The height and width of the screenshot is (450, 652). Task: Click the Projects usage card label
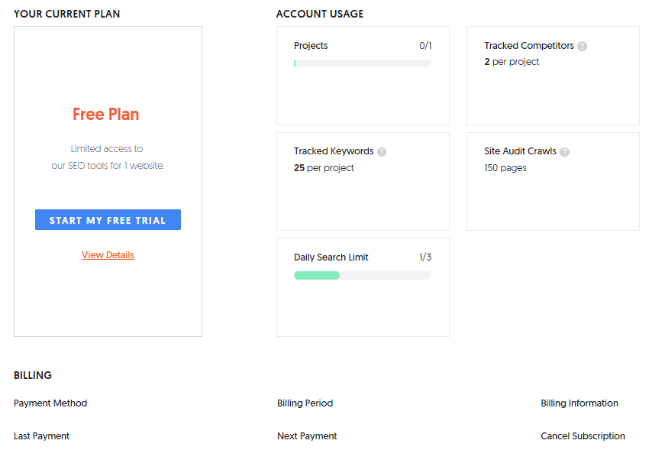311,46
